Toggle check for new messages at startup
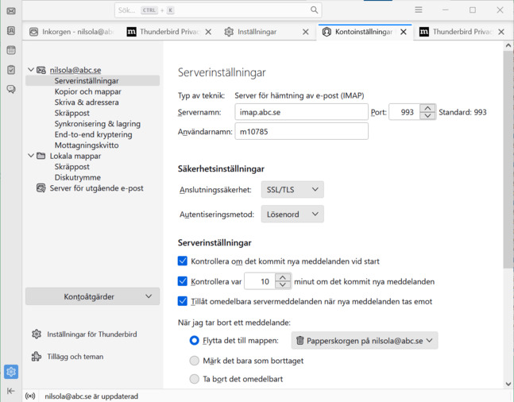The width and height of the screenshot is (514, 402). click(x=183, y=261)
